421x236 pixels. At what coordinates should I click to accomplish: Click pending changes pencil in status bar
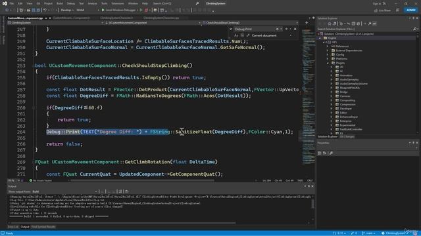(x=354, y=233)
